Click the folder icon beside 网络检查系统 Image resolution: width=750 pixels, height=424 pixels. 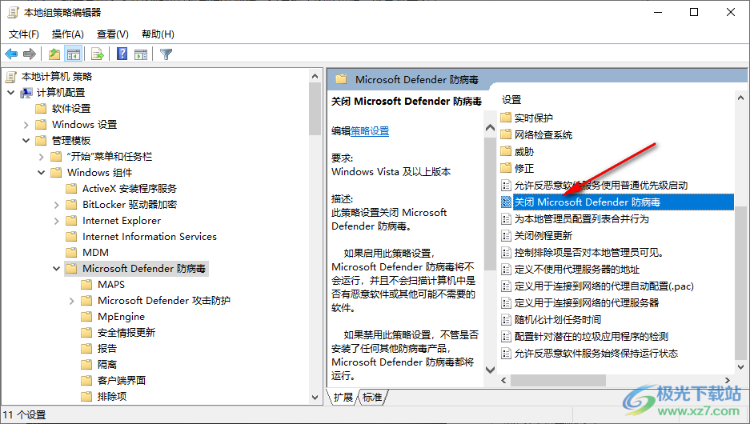[x=506, y=135]
